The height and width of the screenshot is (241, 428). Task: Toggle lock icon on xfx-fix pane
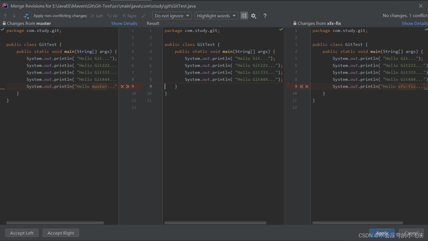(295, 23)
